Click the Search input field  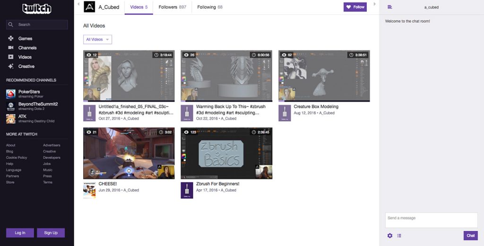tap(37, 25)
